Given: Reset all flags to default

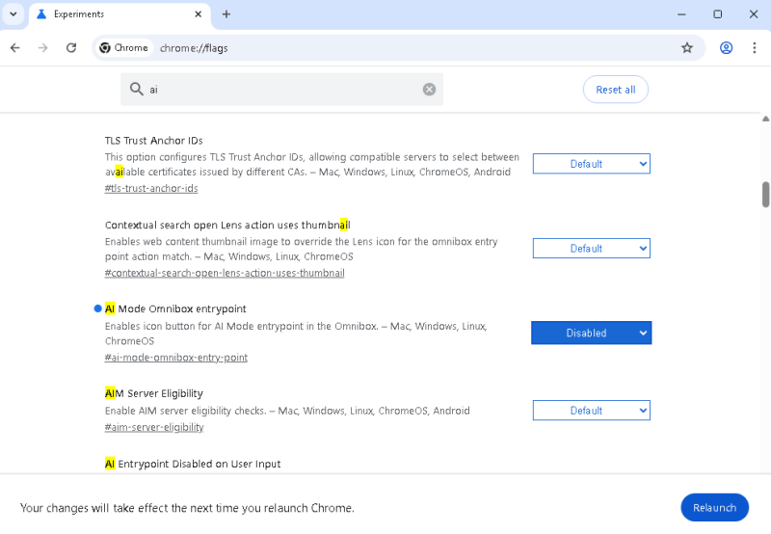Looking at the screenshot, I should point(616,90).
